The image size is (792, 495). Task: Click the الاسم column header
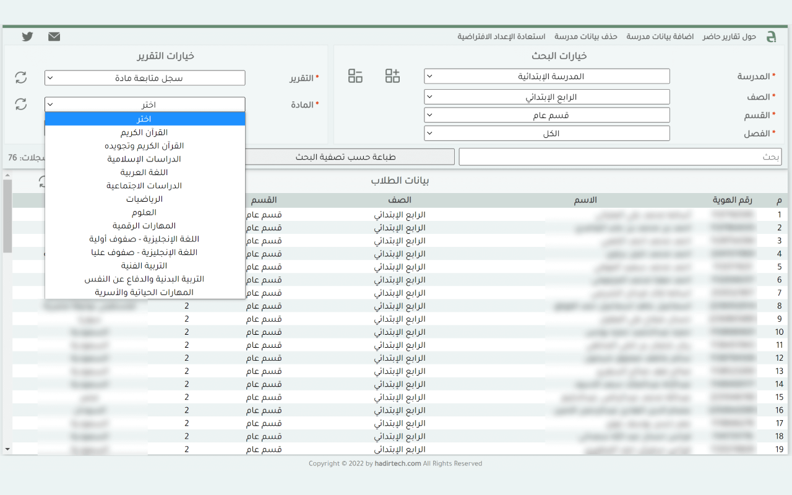pos(585,200)
